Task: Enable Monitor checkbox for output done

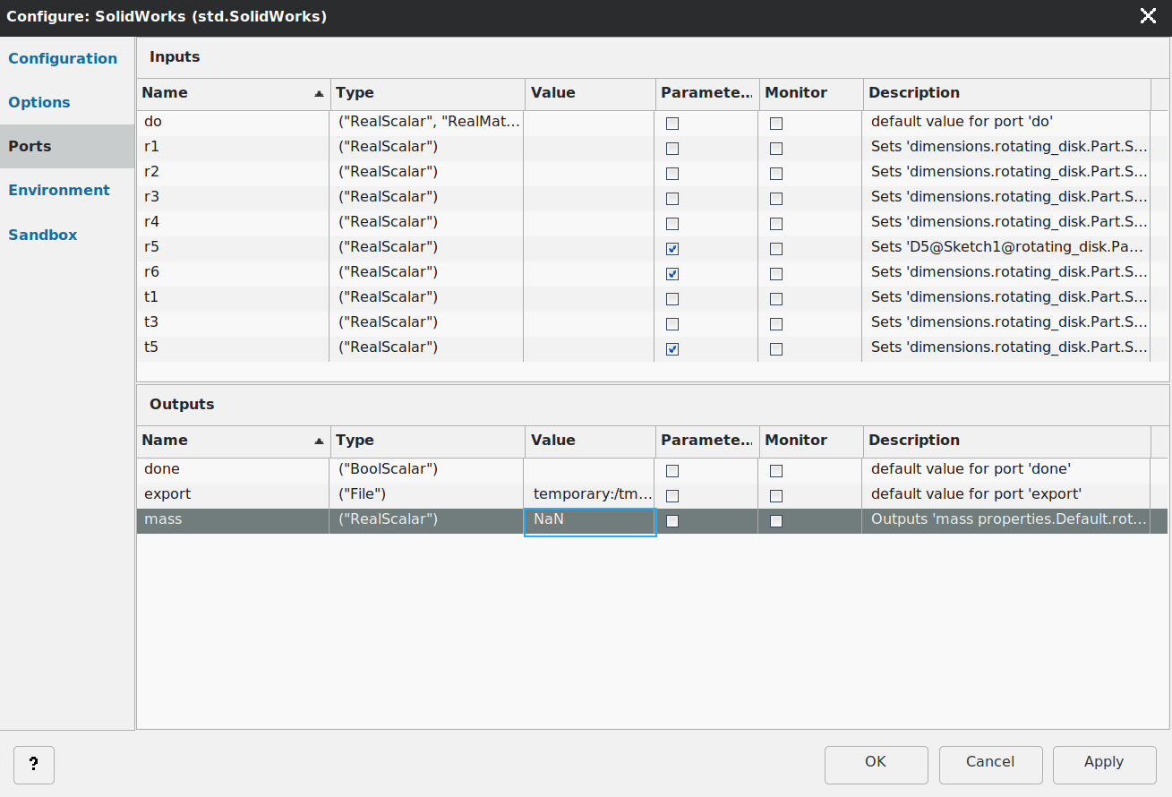Action: (776, 471)
